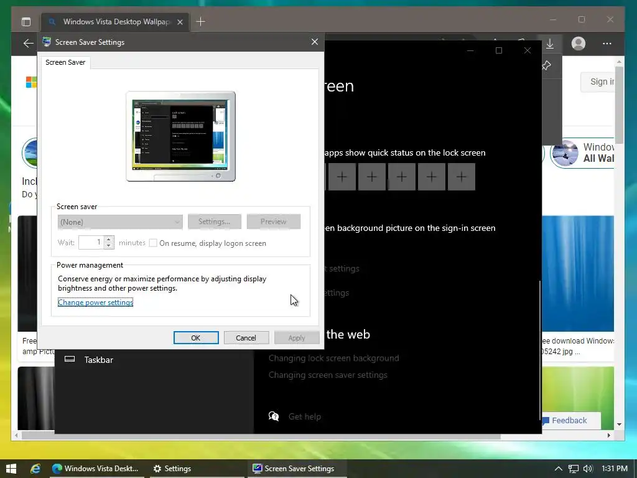Image resolution: width=637 pixels, height=478 pixels.
Task: Decrease the Wait minutes spinner
Action: 109,245
